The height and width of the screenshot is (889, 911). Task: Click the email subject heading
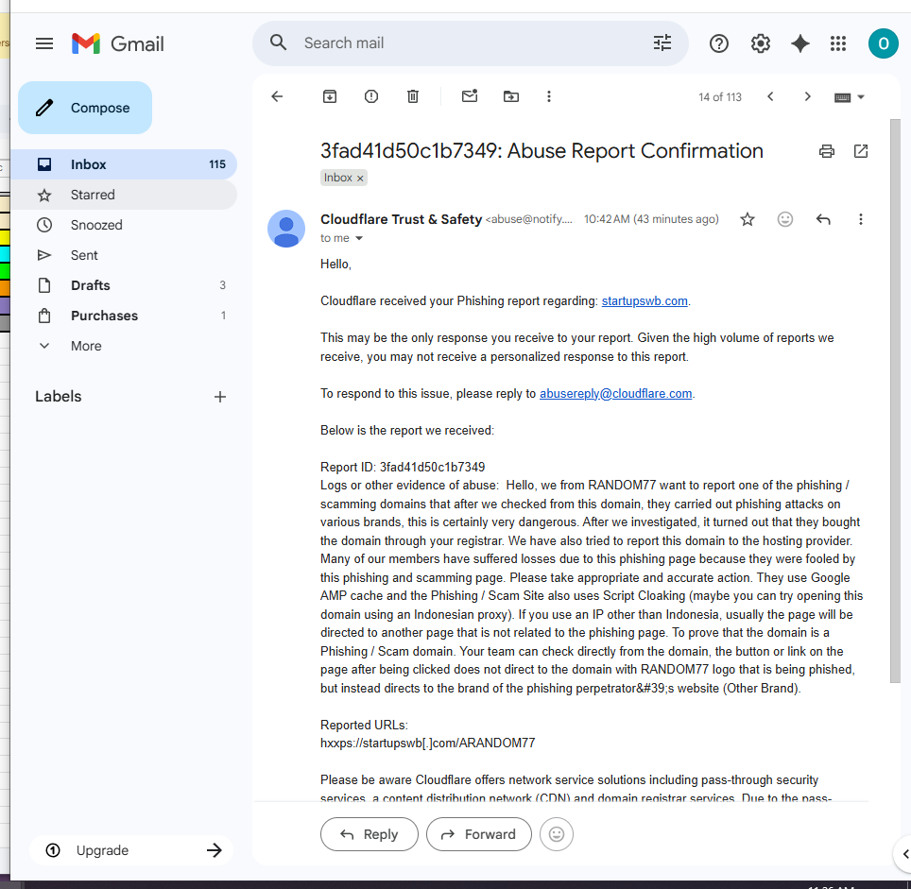click(541, 151)
